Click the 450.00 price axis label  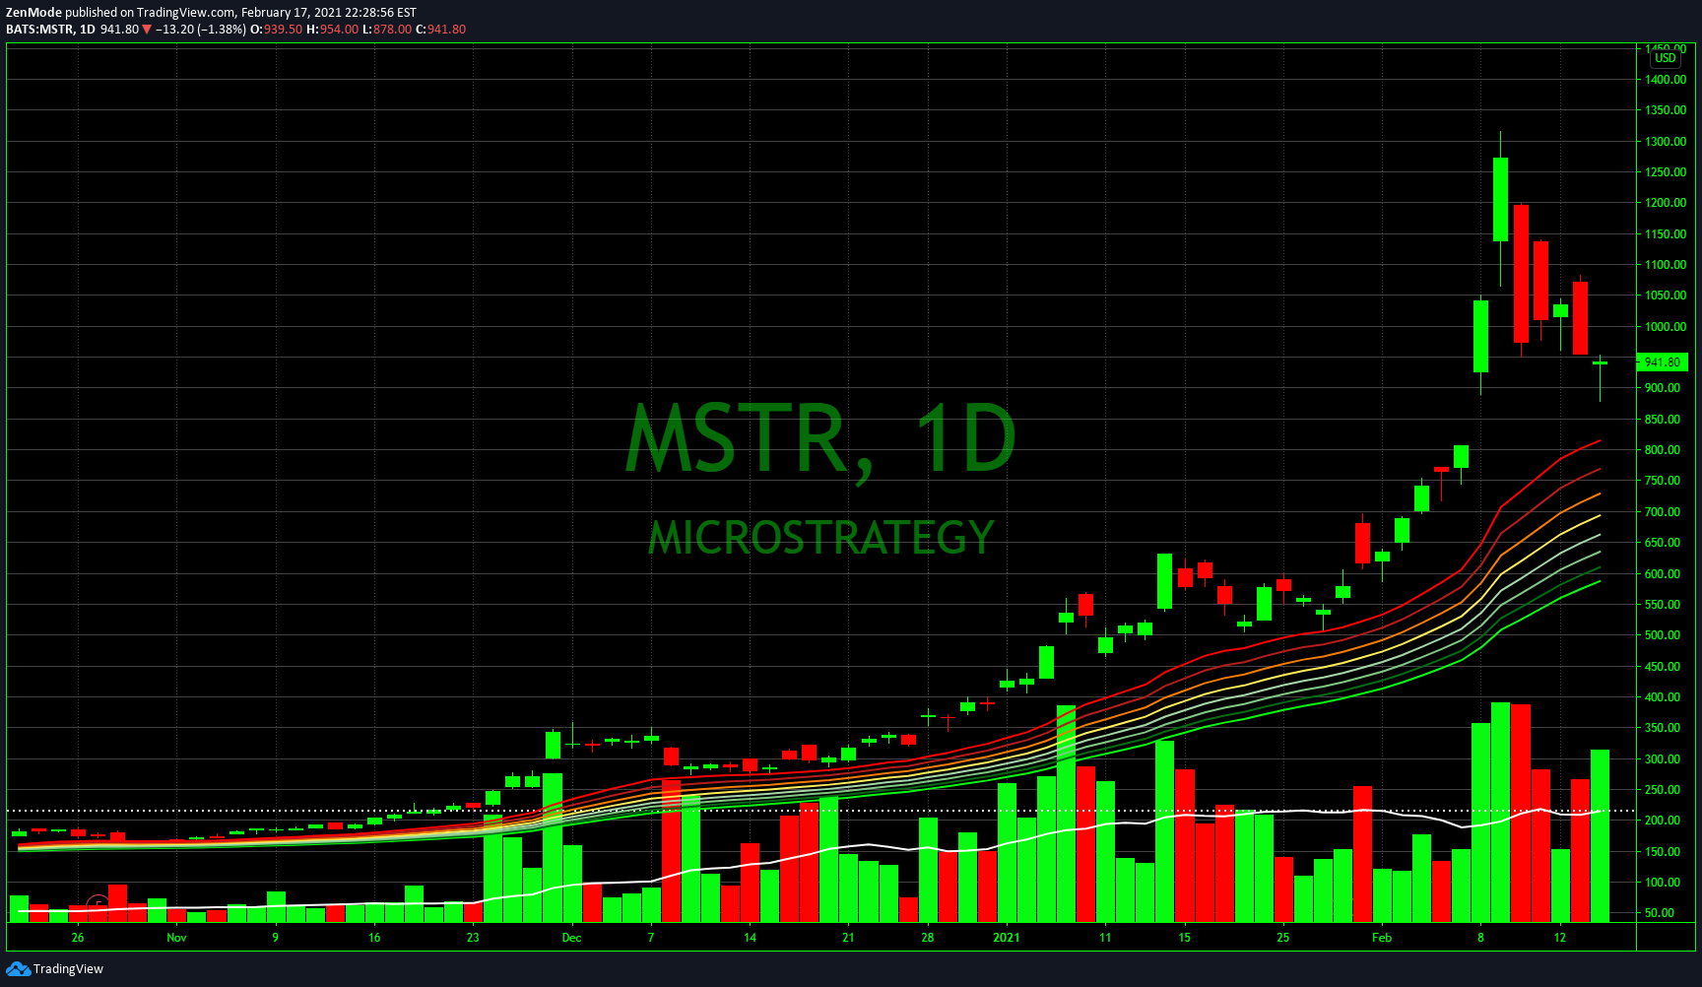(x=1663, y=667)
